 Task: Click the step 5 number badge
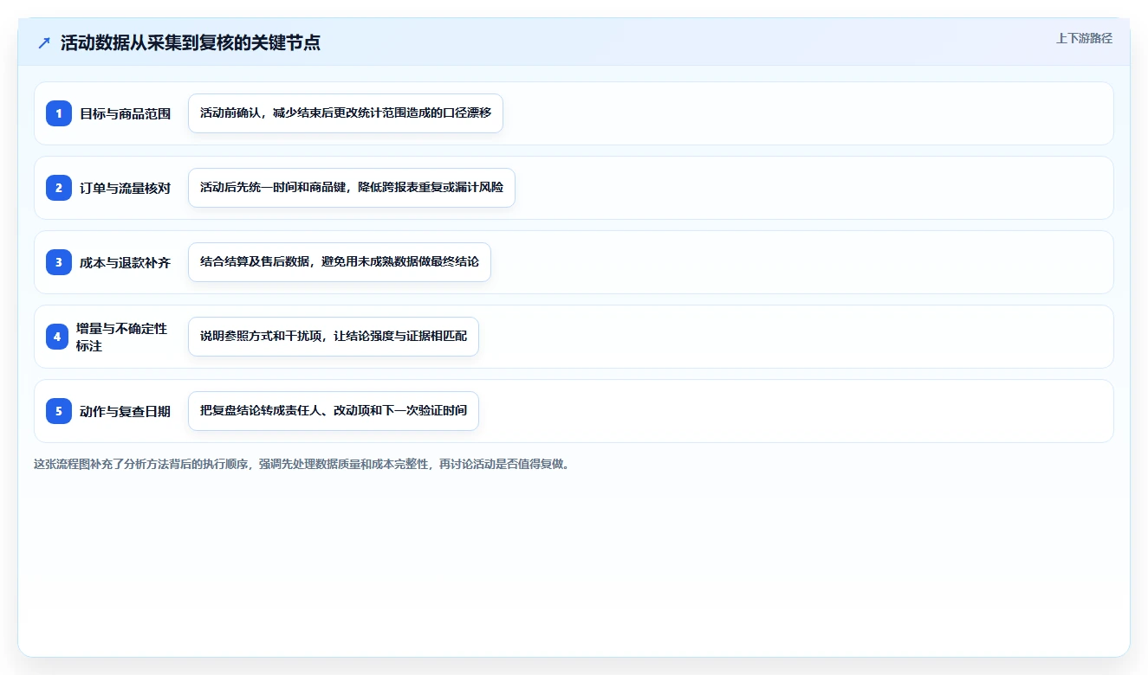(59, 411)
